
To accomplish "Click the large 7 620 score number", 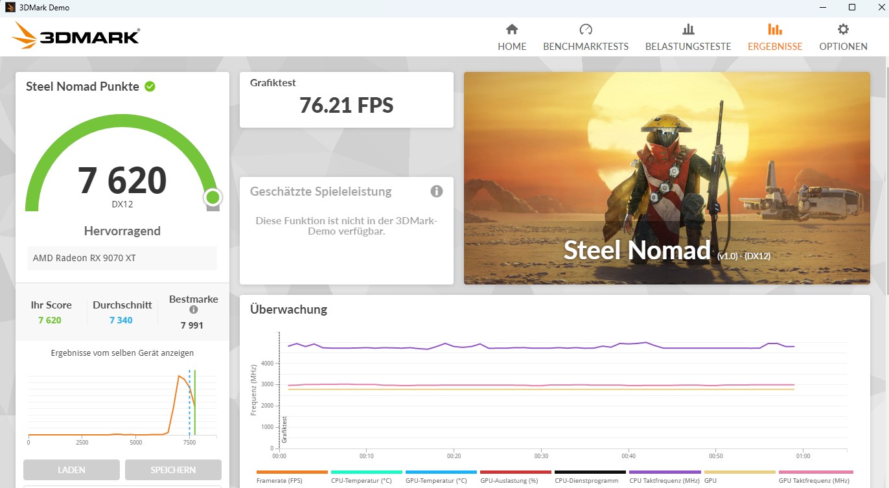I will pyautogui.click(x=122, y=180).
